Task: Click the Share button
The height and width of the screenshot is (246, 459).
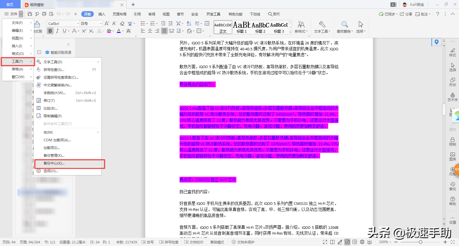Action: [x=406, y=14]
